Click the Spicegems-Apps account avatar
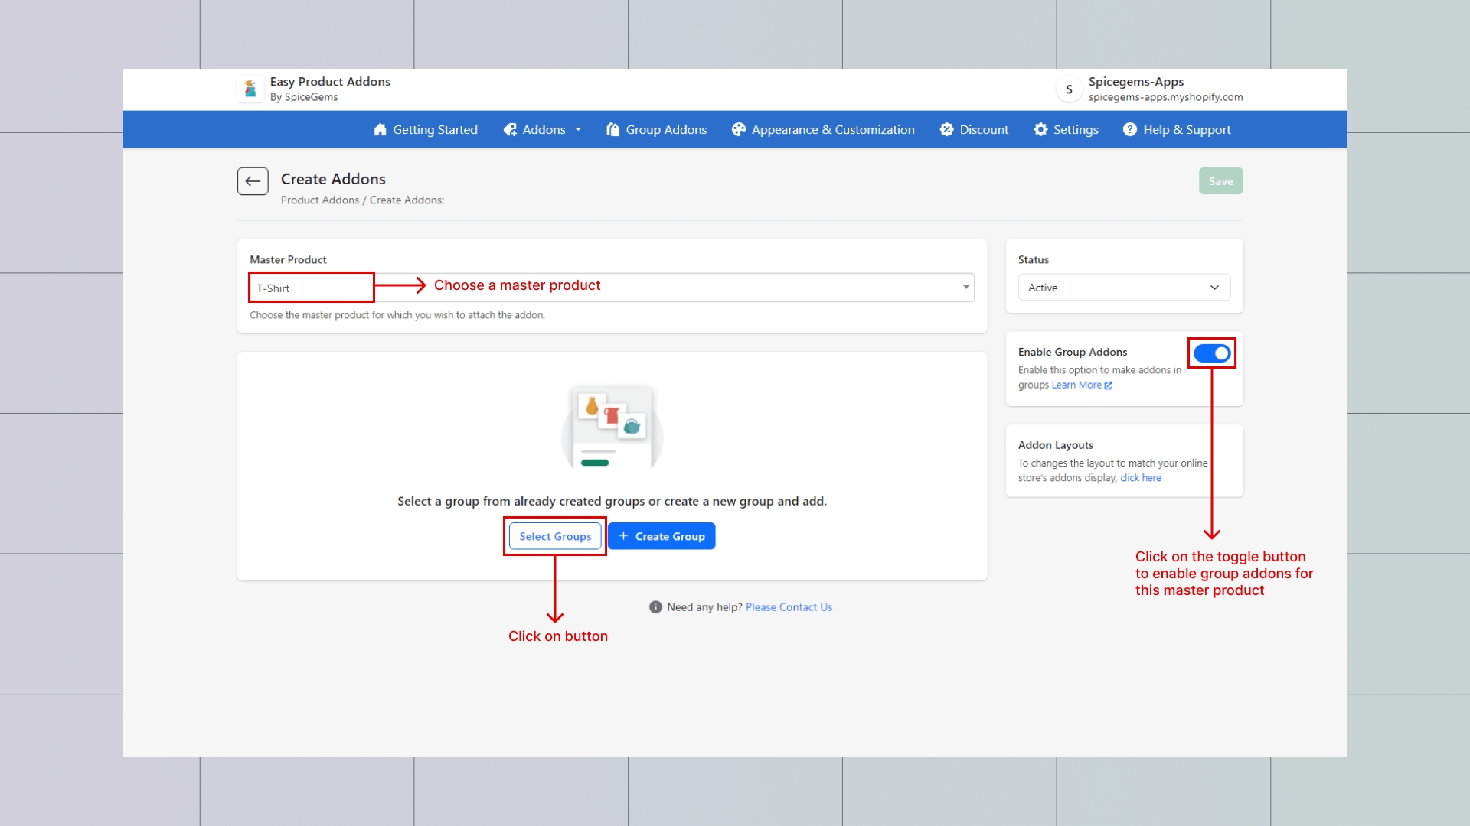Screen dimensions: 1470x826 [1069, 89]
